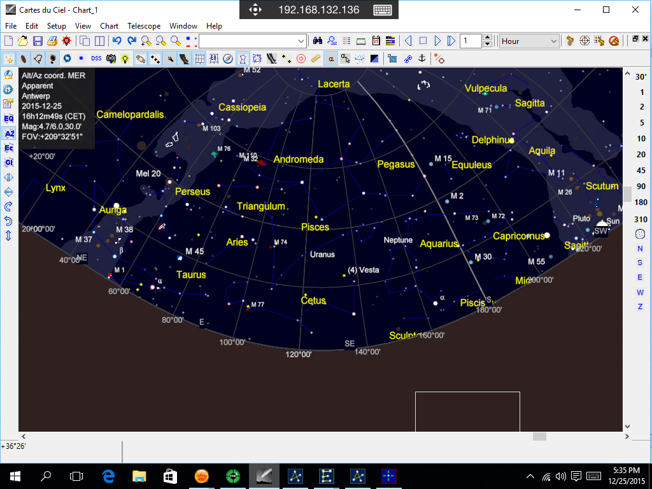Toggle the coordinate grid display

pos(199,59)
